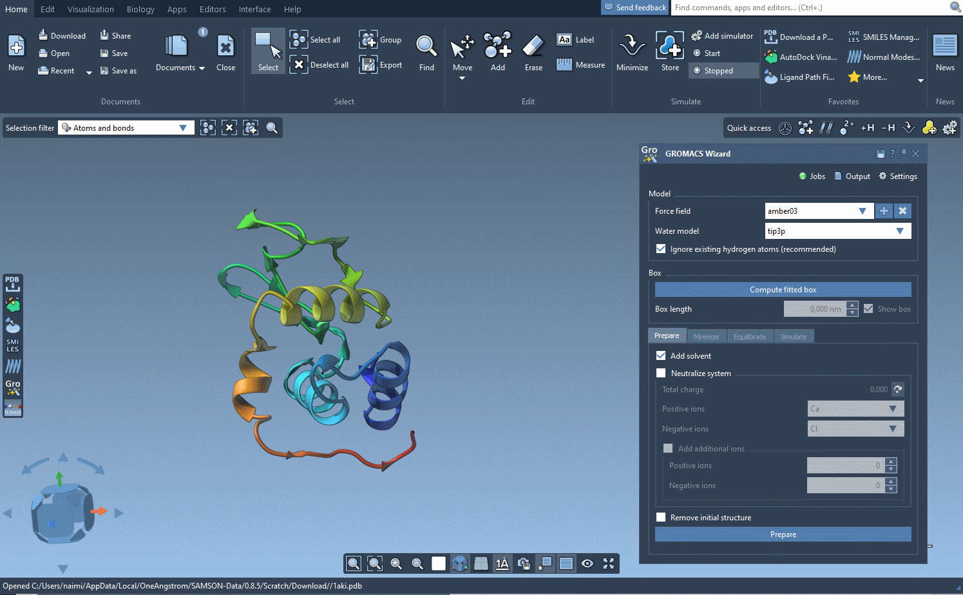Switch to the Simulate tab
This screenshot has width=963, height=595.
(x=794, y=337)
